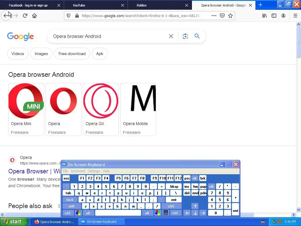This screenshot has height=226, width=301.
Task: Click the context menu key on On-Screen Keyboard
Action: click(166, 213)
